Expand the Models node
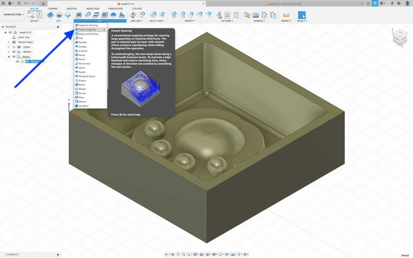Image resolution: width=413 pixels, height=258 pixels. pyautogui.click(x=9, y=52)
